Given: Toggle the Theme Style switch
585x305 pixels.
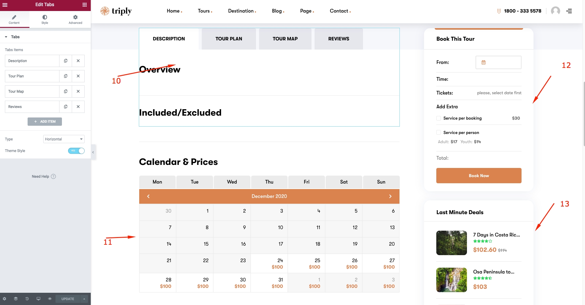Looking at the screenshot, I should click(76, 151).
